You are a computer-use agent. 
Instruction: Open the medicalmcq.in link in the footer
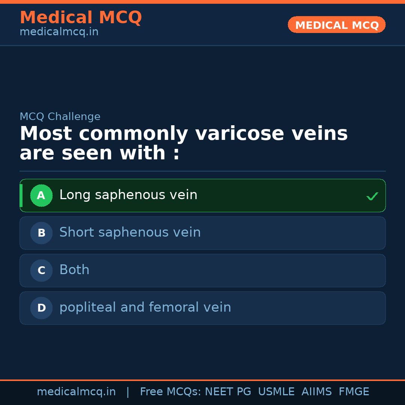76,392
